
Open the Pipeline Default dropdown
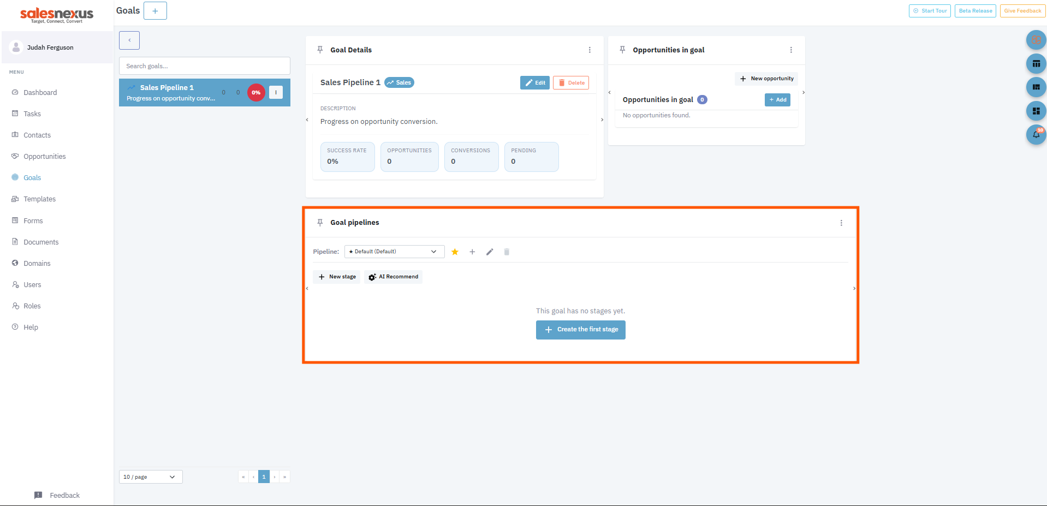pos(394,252)
